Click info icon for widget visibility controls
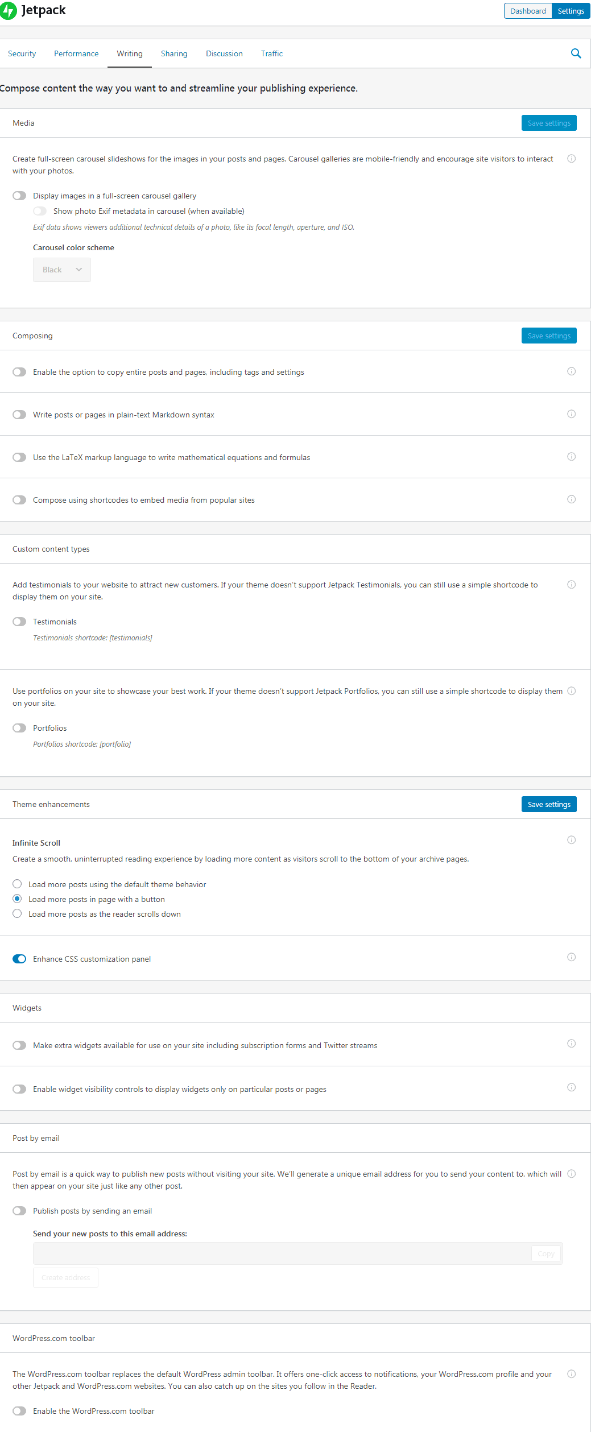This screenshot has width=591, height=1432. [572, 1087]
